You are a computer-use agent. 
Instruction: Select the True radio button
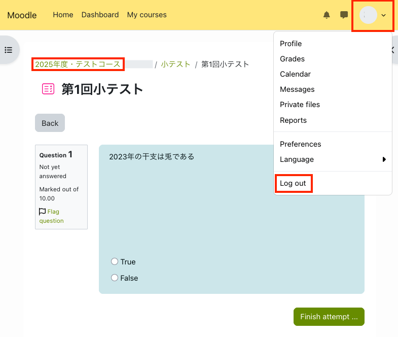coord(115,261)
